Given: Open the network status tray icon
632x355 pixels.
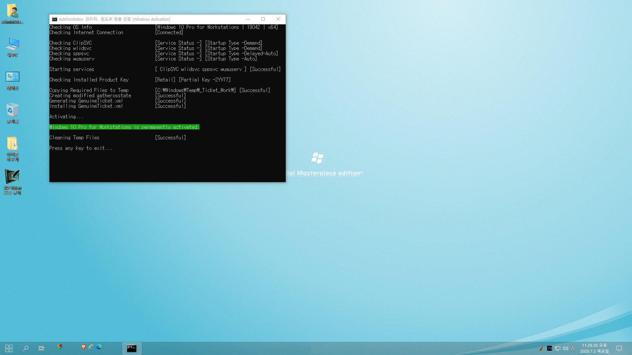Looking at the screenshot, I should click(558, 348).
